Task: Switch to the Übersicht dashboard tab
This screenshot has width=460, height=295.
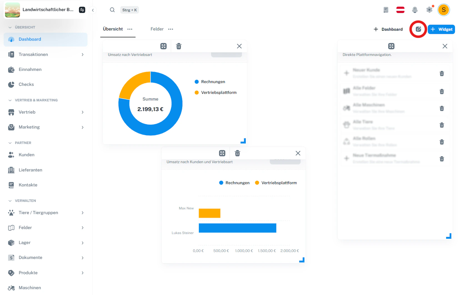Action: 113,29
